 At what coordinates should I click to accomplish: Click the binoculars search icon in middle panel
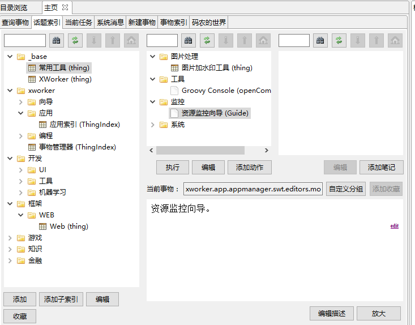pos(189,41)
